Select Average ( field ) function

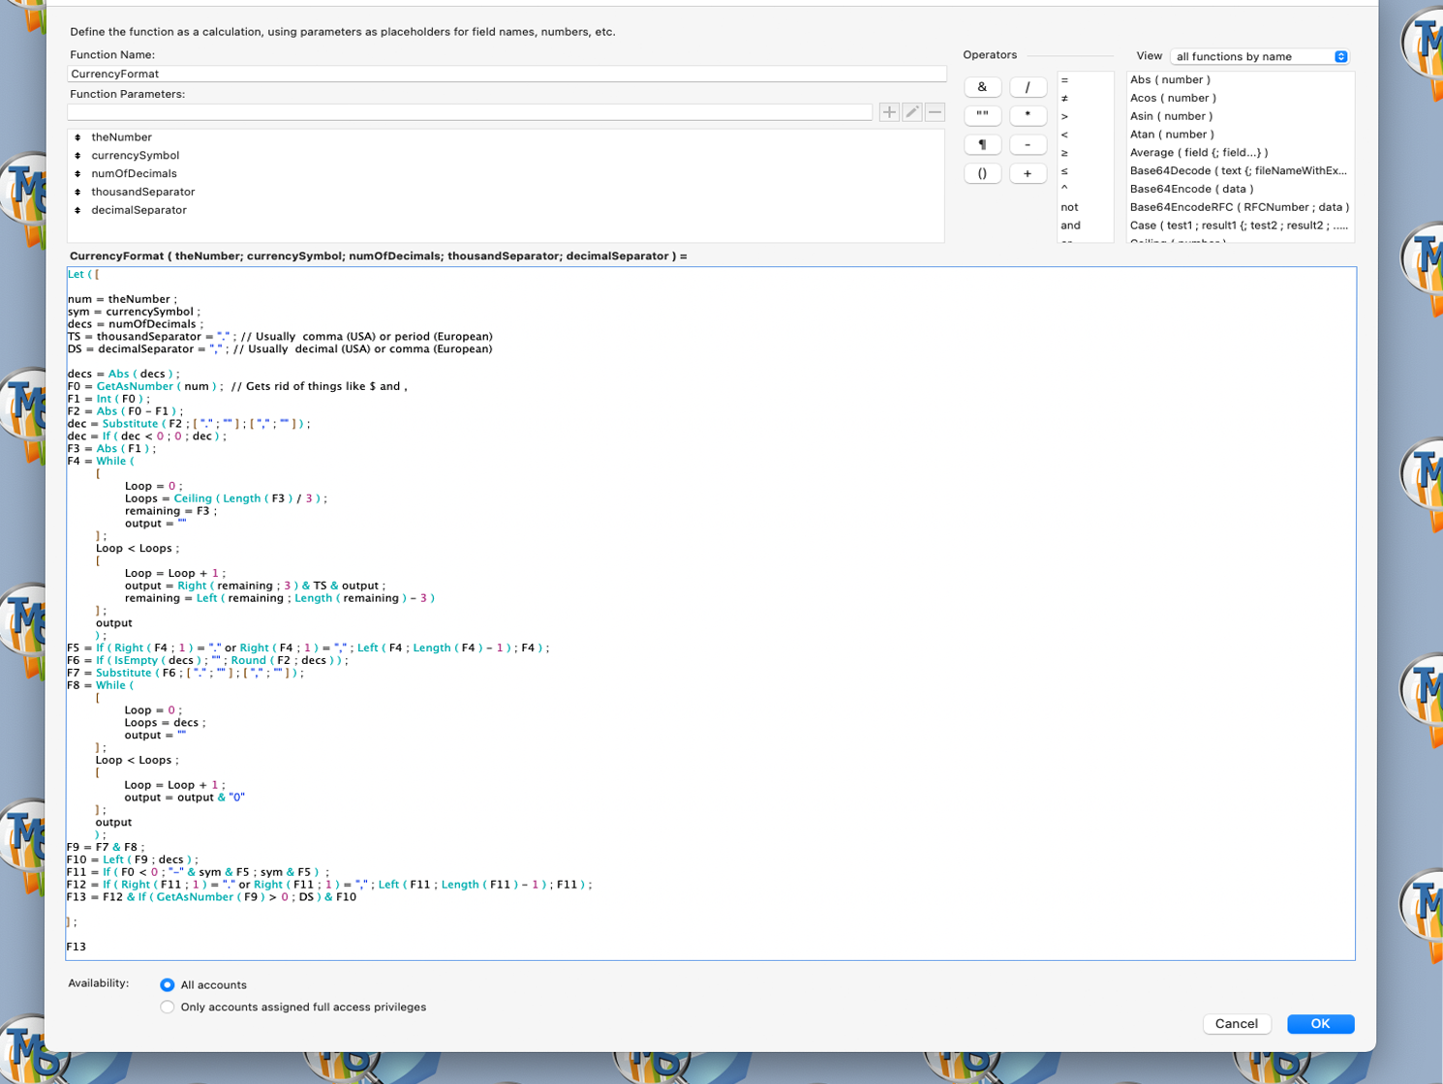click(x=1240, y=153)
